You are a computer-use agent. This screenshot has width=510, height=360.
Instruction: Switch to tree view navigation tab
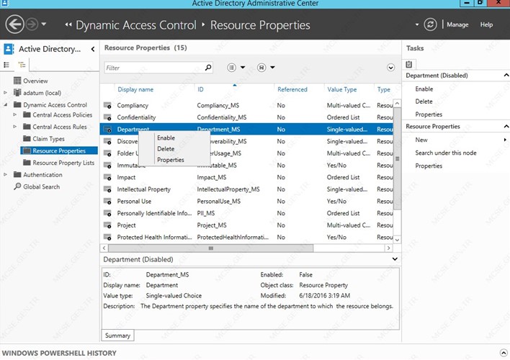(22, 65)
